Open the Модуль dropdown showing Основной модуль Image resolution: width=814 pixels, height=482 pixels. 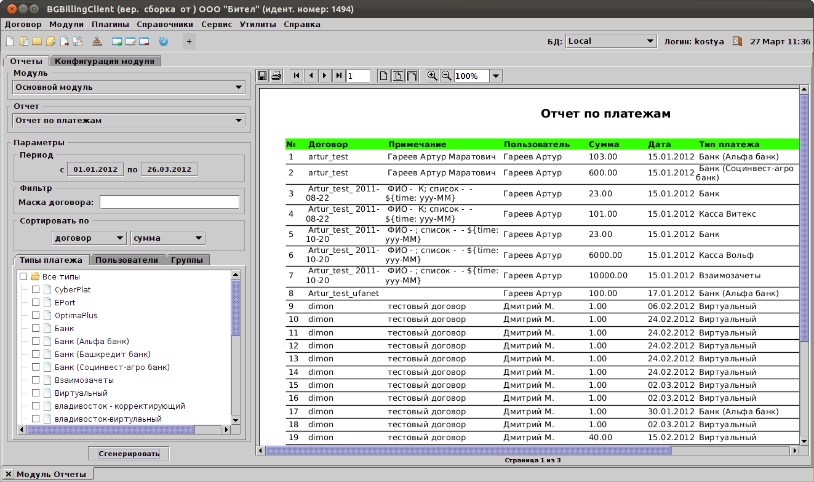point(129,87)
